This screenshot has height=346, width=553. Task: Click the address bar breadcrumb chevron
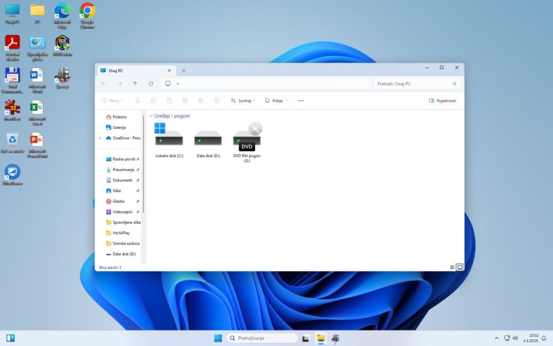coord(178,84)
